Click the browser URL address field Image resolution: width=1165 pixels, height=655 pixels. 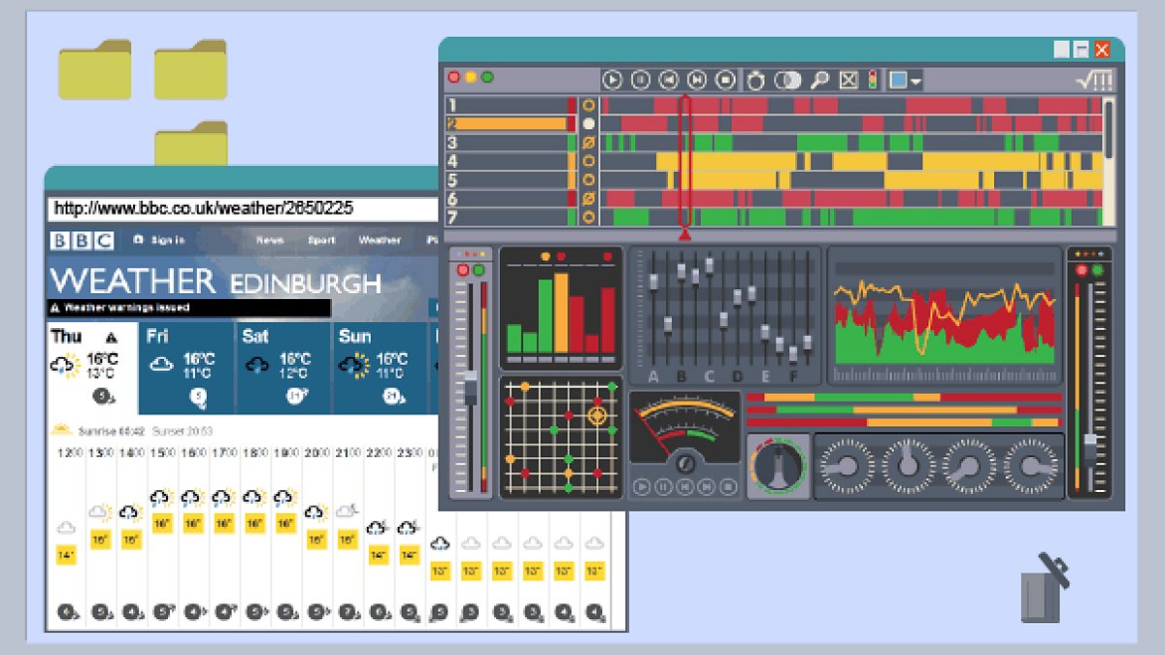pyautogui.click(x=243, y=209)
